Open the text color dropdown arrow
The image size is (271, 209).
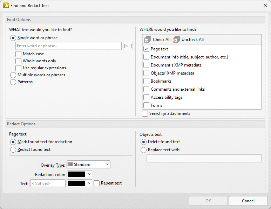(x=89, y=183)
